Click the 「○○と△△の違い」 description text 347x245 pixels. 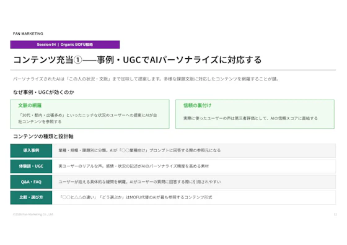tap(135, 197)
